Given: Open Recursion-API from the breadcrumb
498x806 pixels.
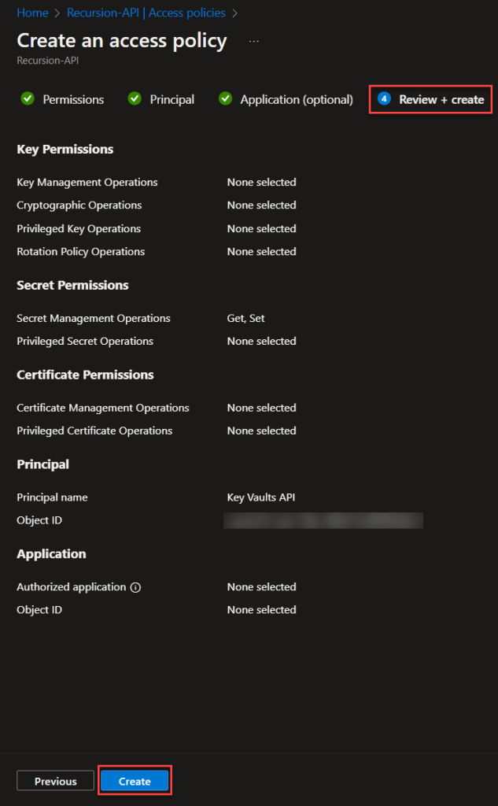Looking at the screenshot, I should point(103,13).
